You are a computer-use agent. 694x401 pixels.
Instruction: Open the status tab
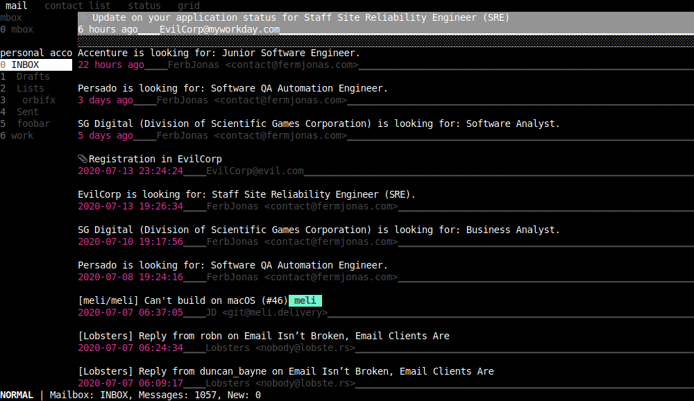pyautogui.click(x=144, y=6)
